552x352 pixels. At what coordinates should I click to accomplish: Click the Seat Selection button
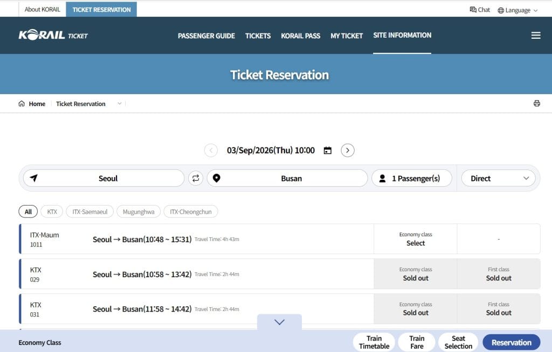coord(458,342)
